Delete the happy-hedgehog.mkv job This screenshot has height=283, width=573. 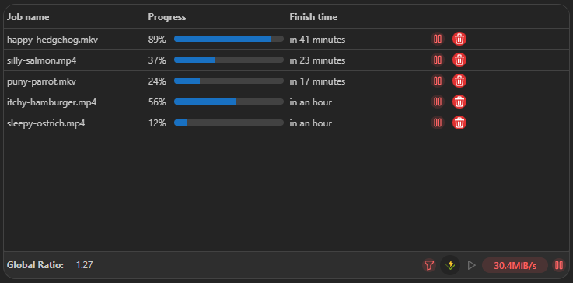point(459,39)
